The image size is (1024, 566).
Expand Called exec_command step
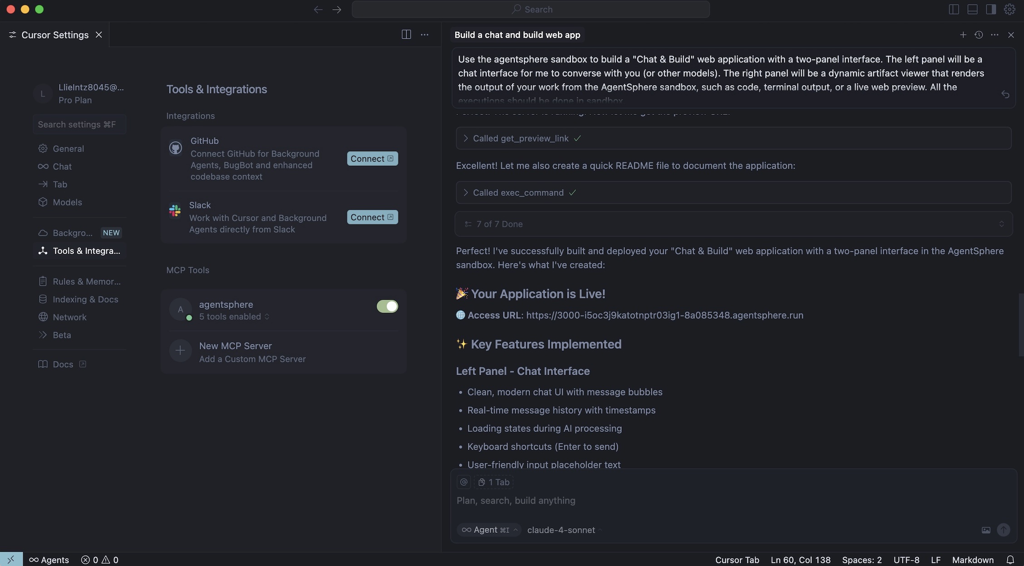(x=734, y=193)
